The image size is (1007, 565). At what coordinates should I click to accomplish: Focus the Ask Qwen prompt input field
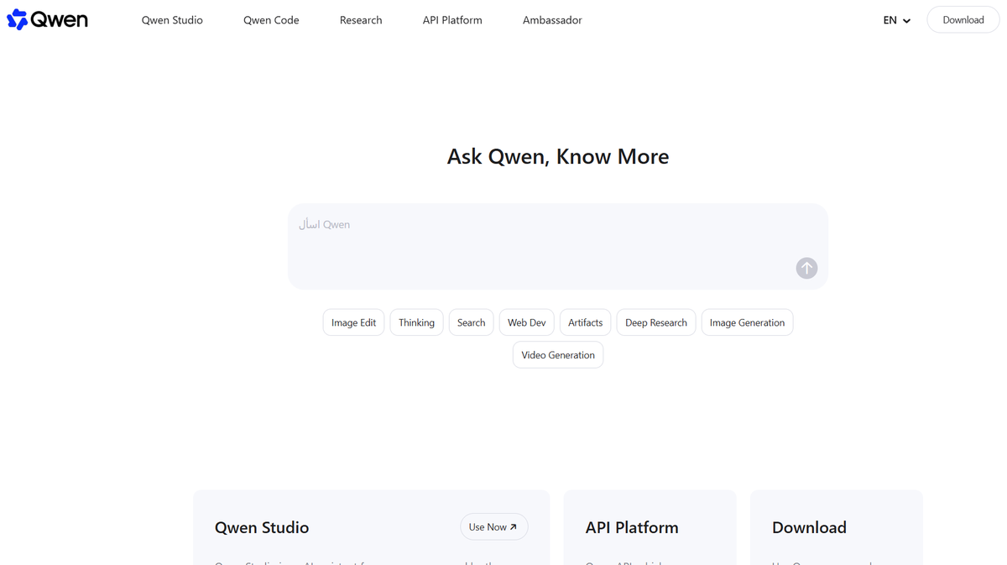(558, 246)
